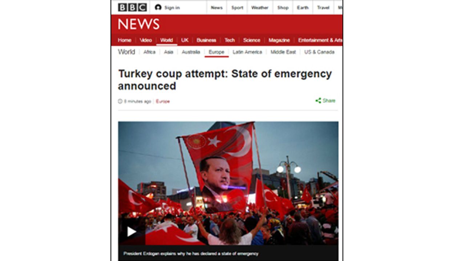The width and height of the screenshot is (465, 261).
Task: Select Europe in the World sub-navigation
Action: tap(217, 52)
